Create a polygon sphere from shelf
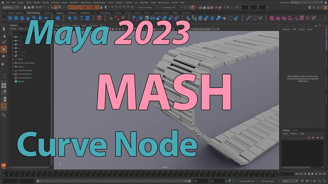 click(x=10, y=18)
